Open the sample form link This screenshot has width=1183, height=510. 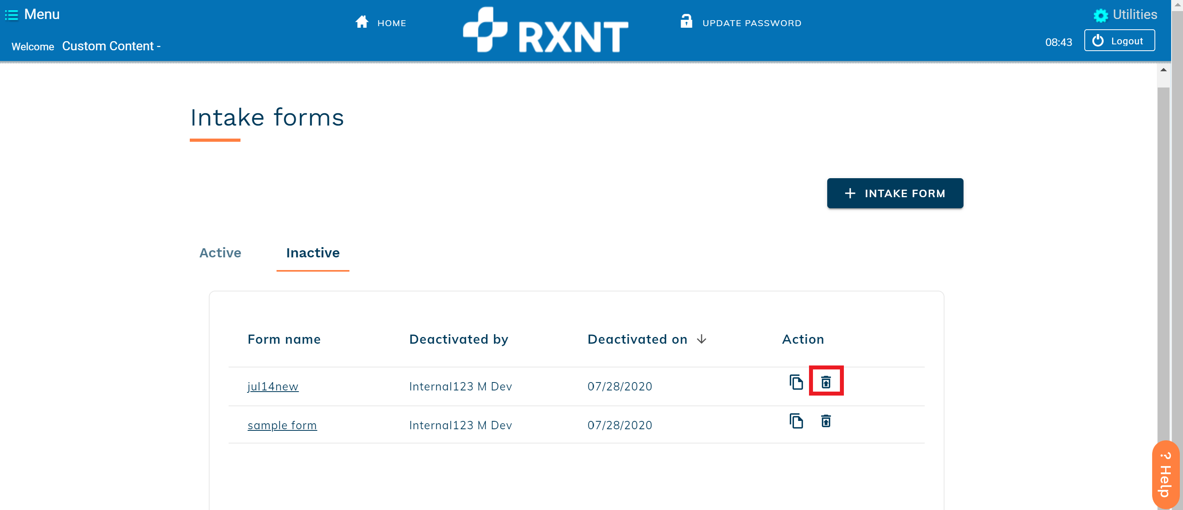(282, 426)
